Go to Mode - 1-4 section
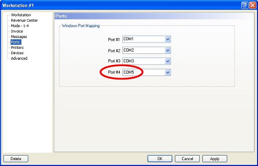This screenshot has height=166, width=258. pos(20,26)
